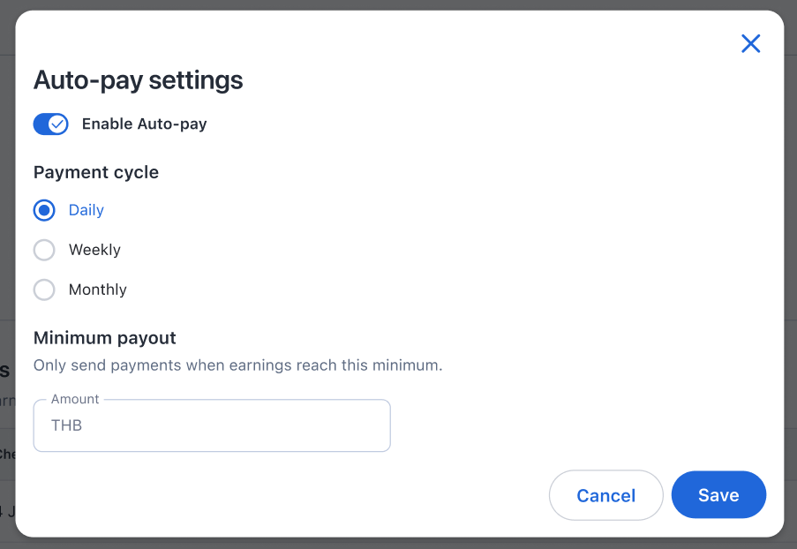This screenshot has width=797, height=549.
Task: Click the THB placeholder text
Action: (67, 425)
